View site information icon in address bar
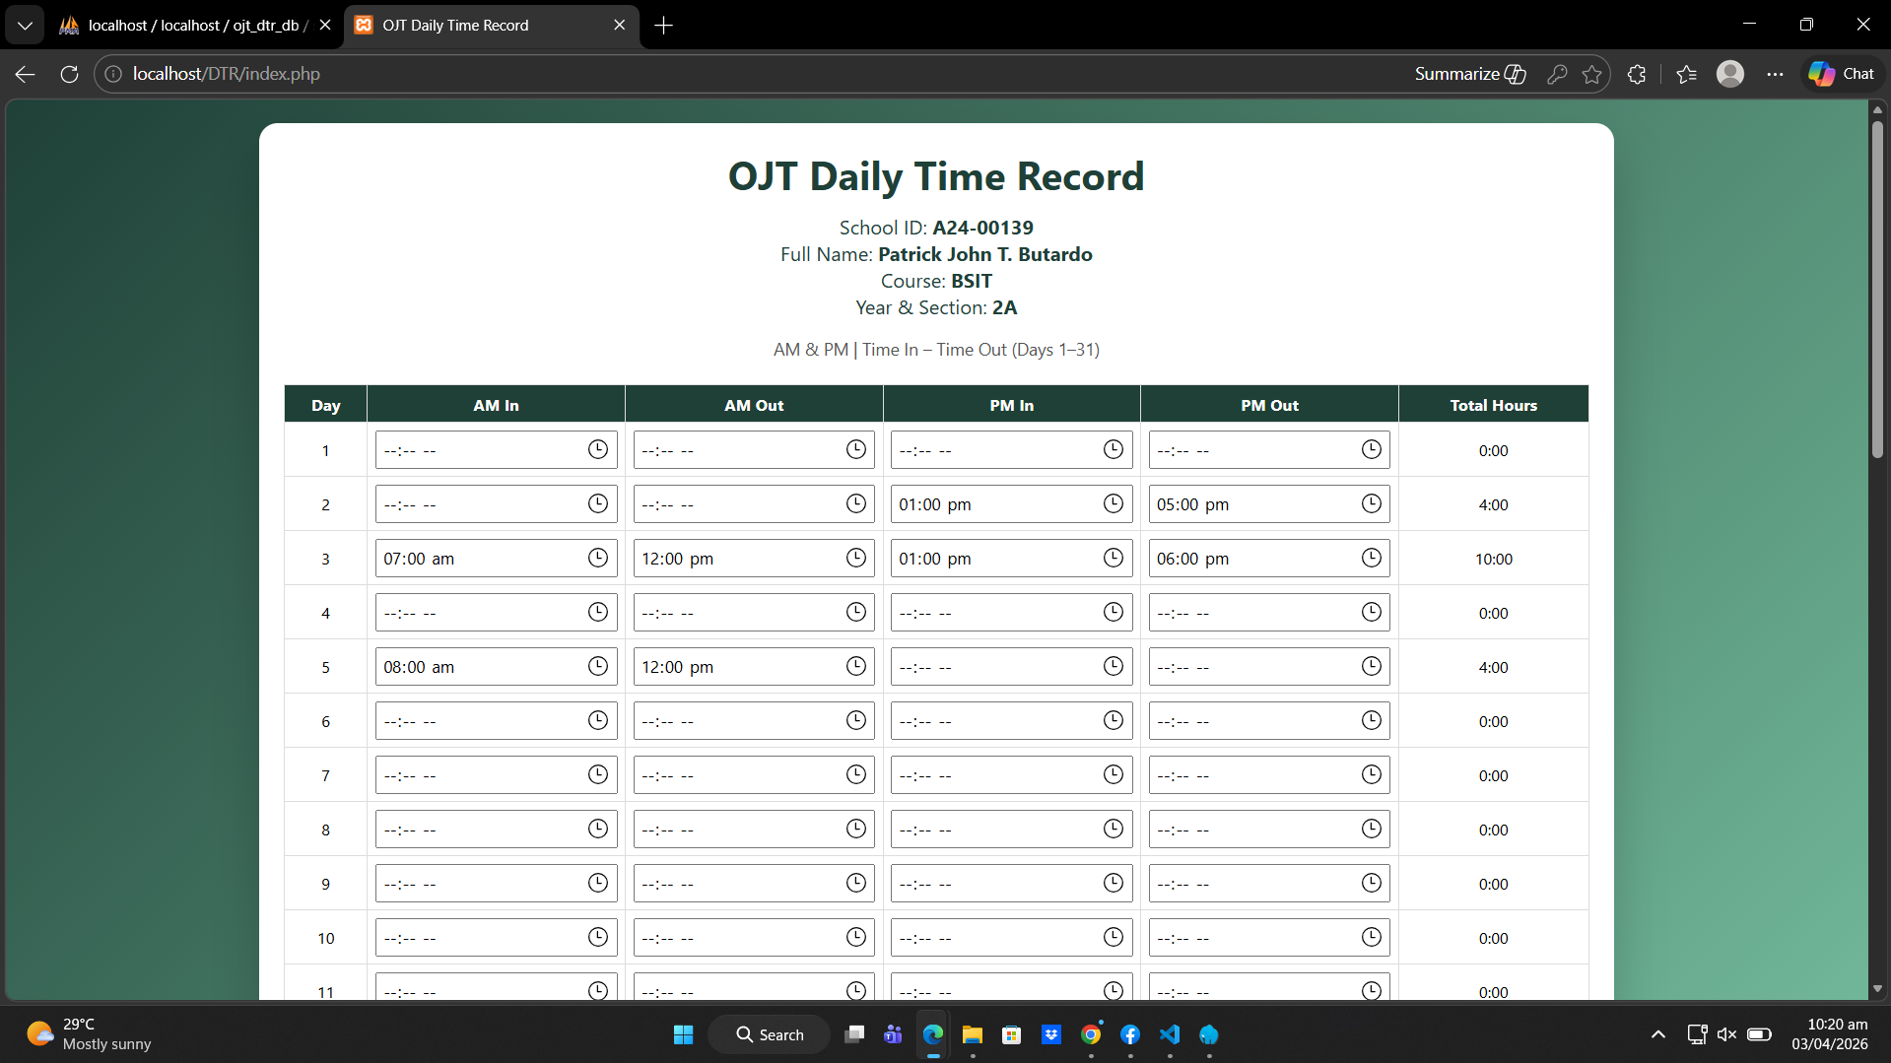Screen dimensions: 1891x1063 (113, 74)
